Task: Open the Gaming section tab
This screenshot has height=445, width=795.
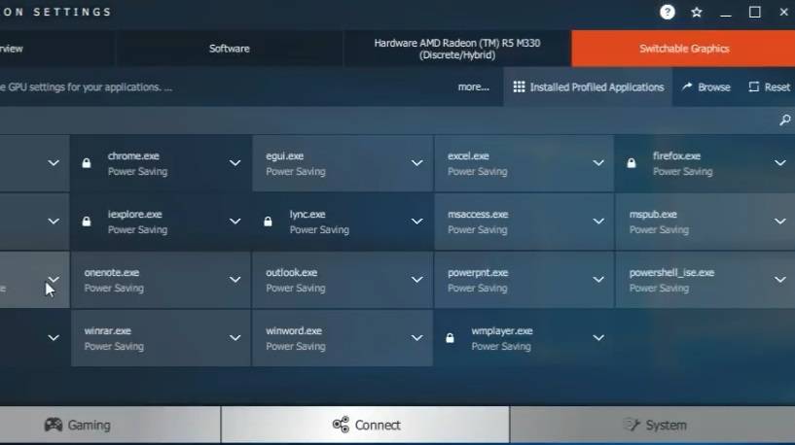Action: click(x=110, y=425)
